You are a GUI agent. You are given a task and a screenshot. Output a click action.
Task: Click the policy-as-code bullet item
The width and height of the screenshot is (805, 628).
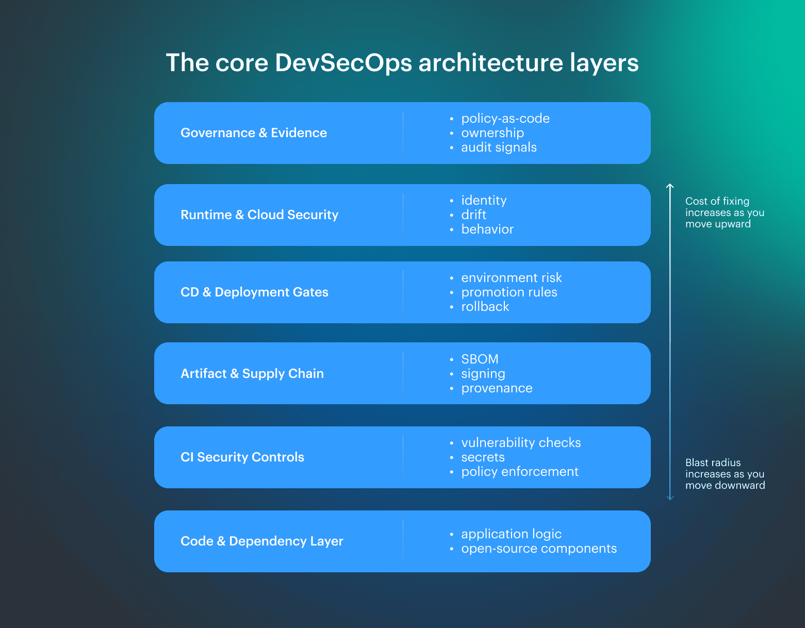[x=505, y=118]
